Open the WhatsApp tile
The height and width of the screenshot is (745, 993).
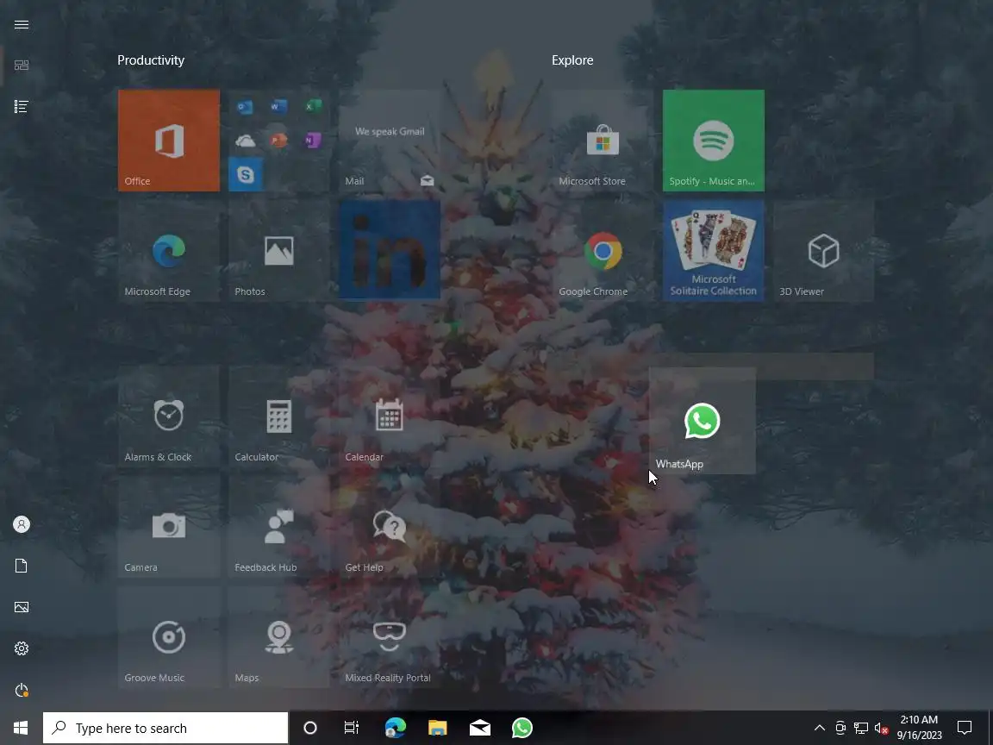703,421
